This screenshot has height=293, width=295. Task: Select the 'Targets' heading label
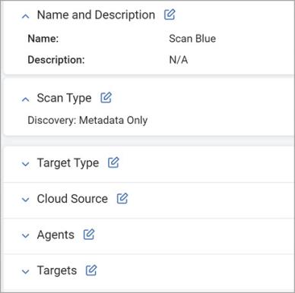coord(57,271)
